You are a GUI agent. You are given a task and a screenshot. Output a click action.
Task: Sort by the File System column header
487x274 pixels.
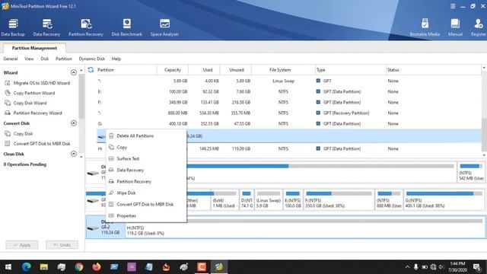coord(280,70)
